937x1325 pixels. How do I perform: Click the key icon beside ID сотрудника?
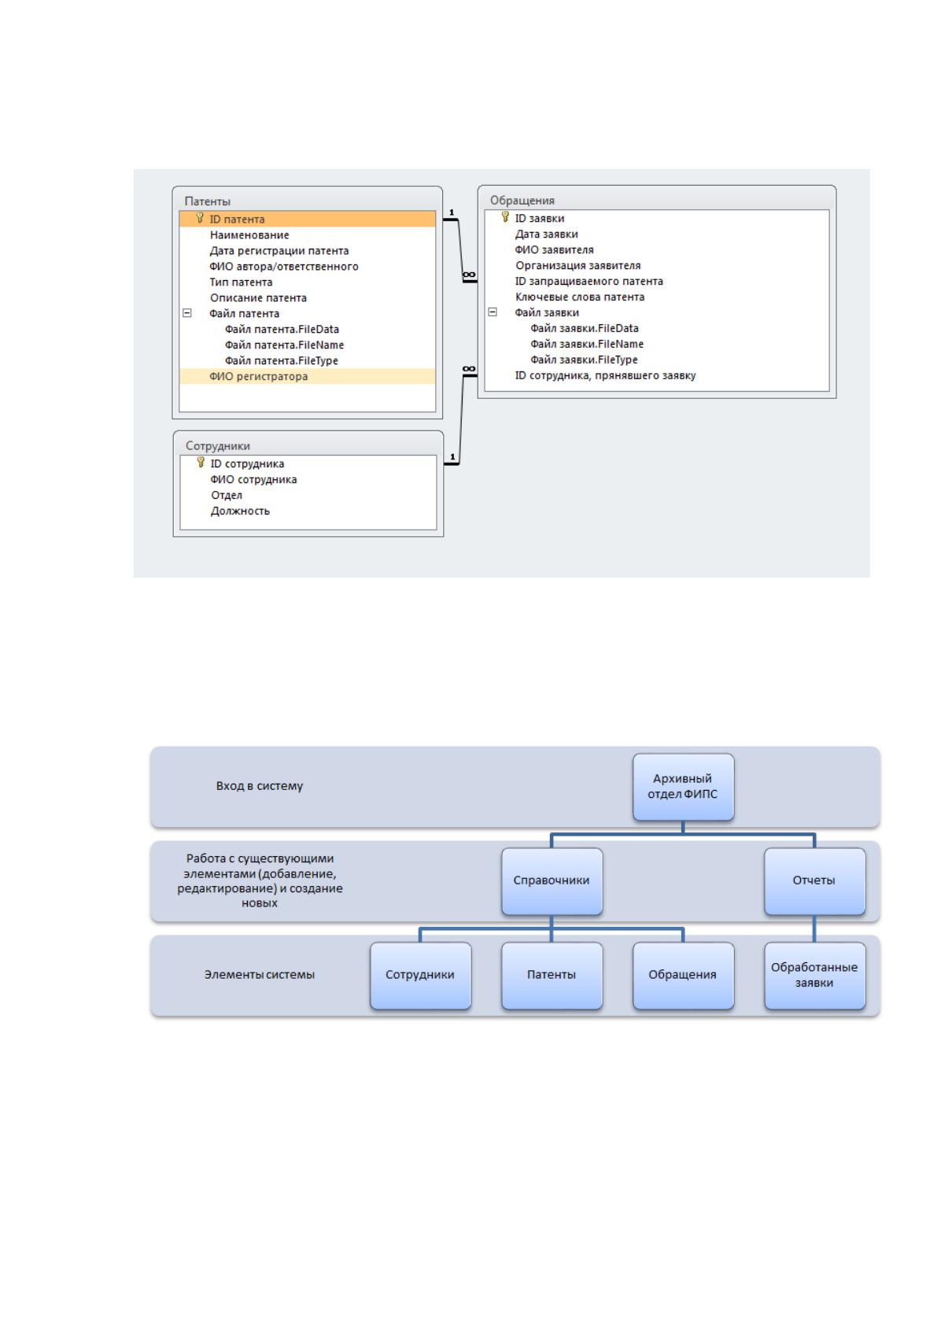point(201,463)
